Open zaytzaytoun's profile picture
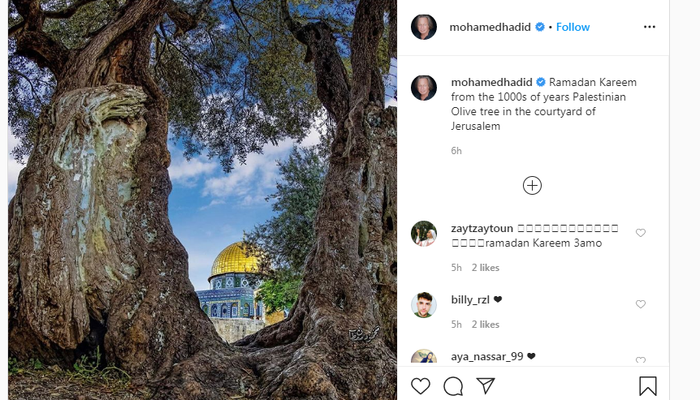700x400 pixels. pyautogui.click(x=424, y=234)
